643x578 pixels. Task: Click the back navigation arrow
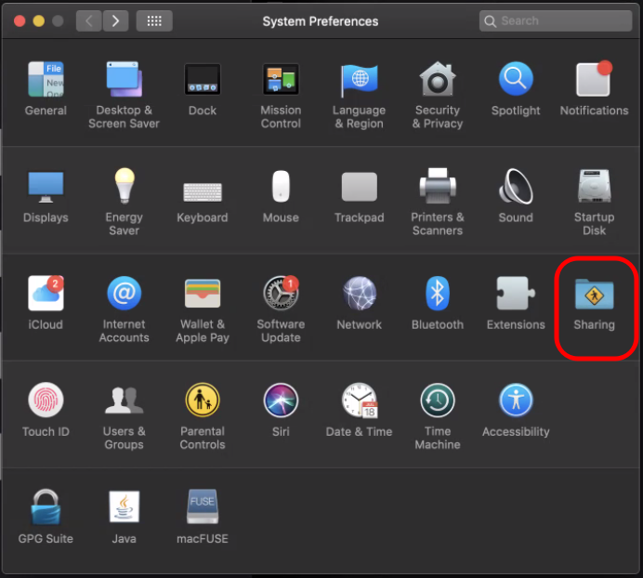coord(89,20)
